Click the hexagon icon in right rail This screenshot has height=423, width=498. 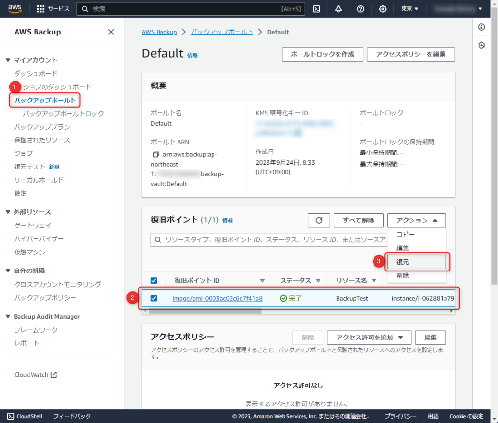click(481, 45)
